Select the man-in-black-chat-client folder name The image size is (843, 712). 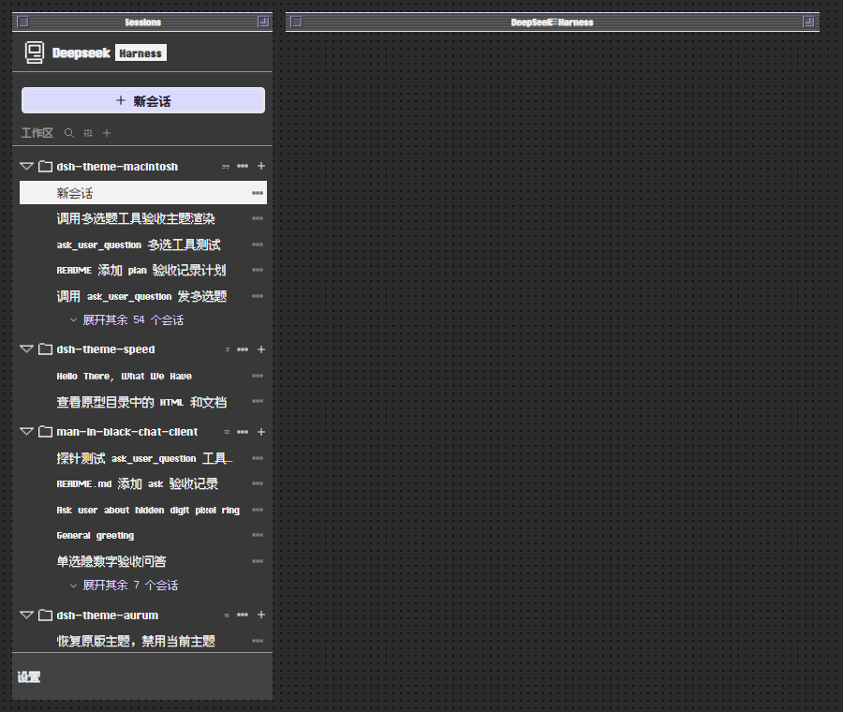coord(127,432)
